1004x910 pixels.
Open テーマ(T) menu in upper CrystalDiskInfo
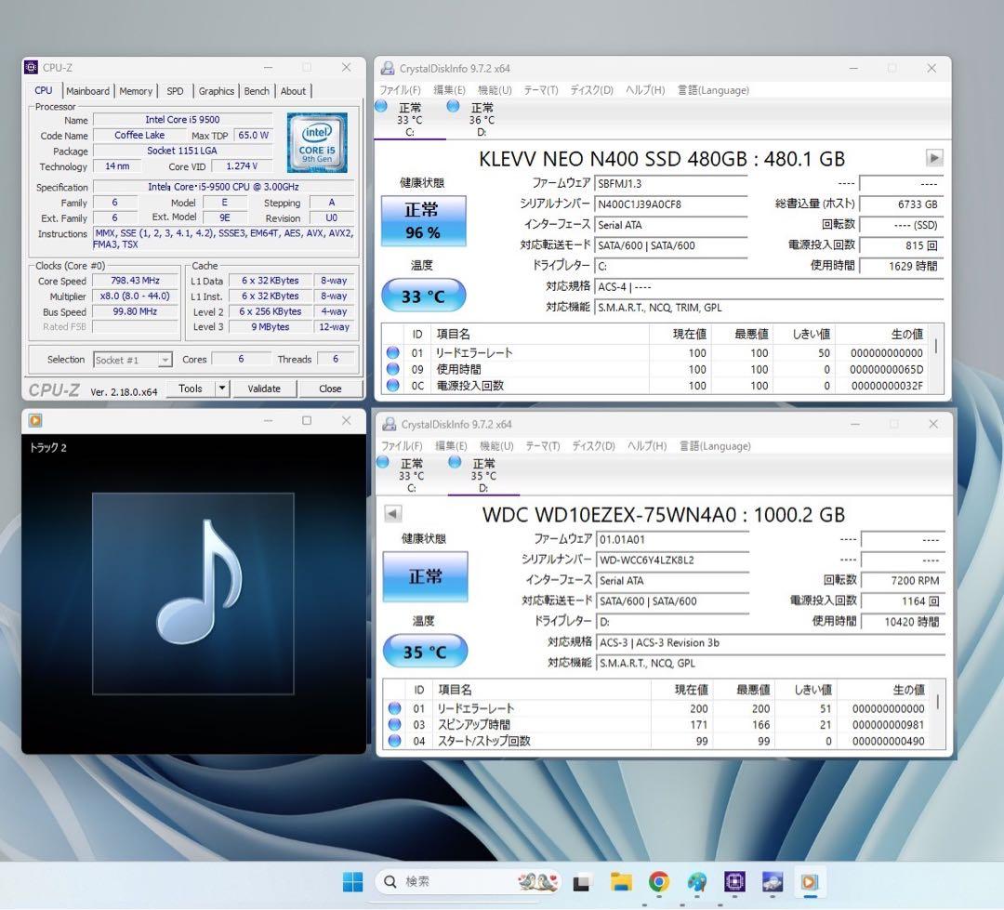click(541, 89)
